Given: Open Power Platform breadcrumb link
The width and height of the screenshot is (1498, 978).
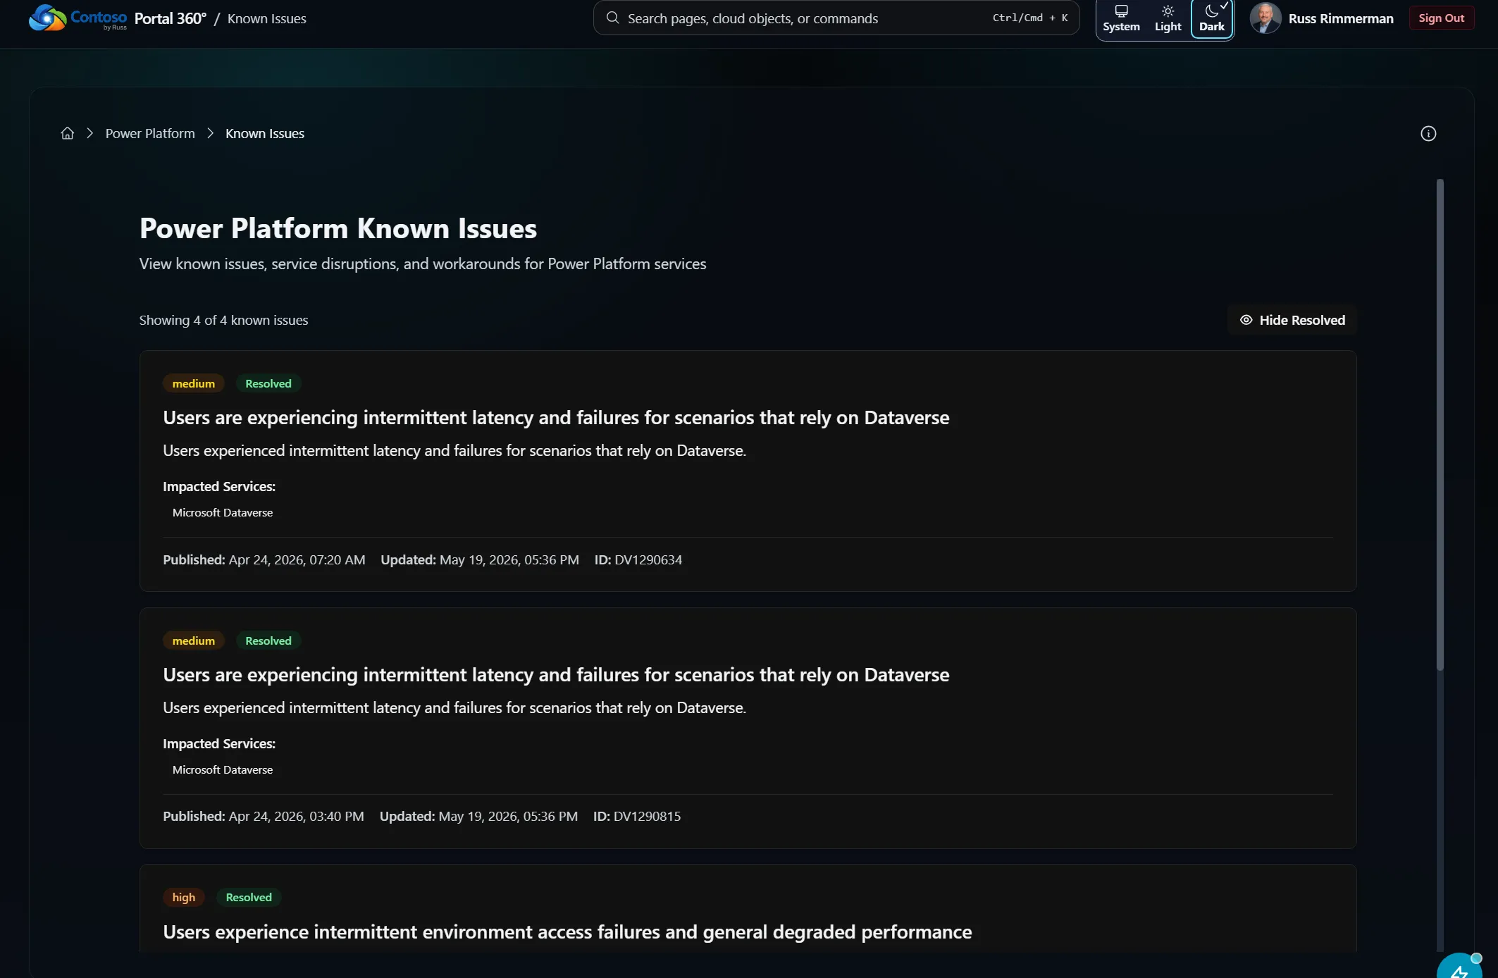Looking at the screenshot, I should 150,133.
